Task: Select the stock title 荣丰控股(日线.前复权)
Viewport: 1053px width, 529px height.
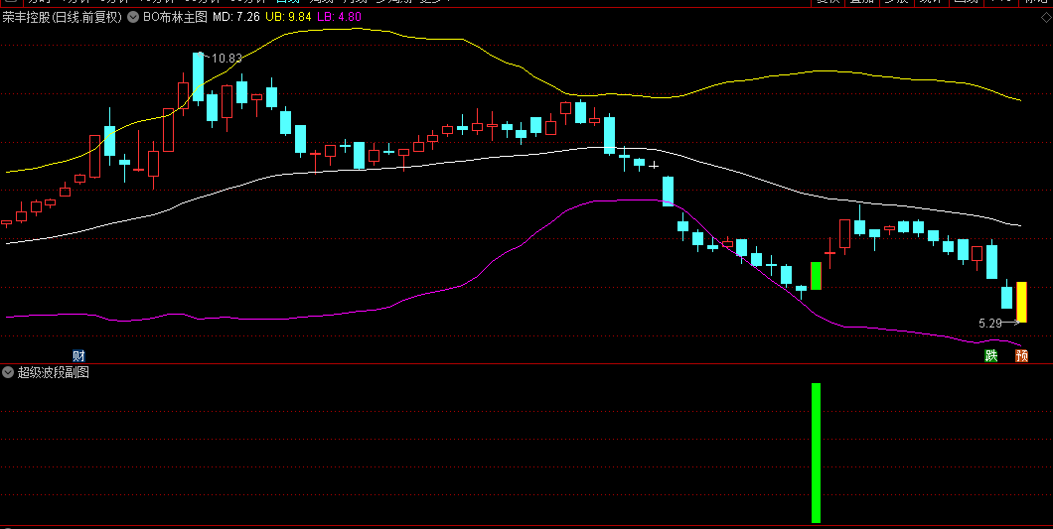Action: click(x=63, y=18)
